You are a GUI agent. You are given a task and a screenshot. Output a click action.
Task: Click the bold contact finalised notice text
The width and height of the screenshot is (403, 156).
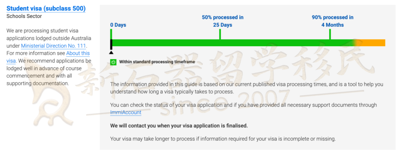(179, 126)
